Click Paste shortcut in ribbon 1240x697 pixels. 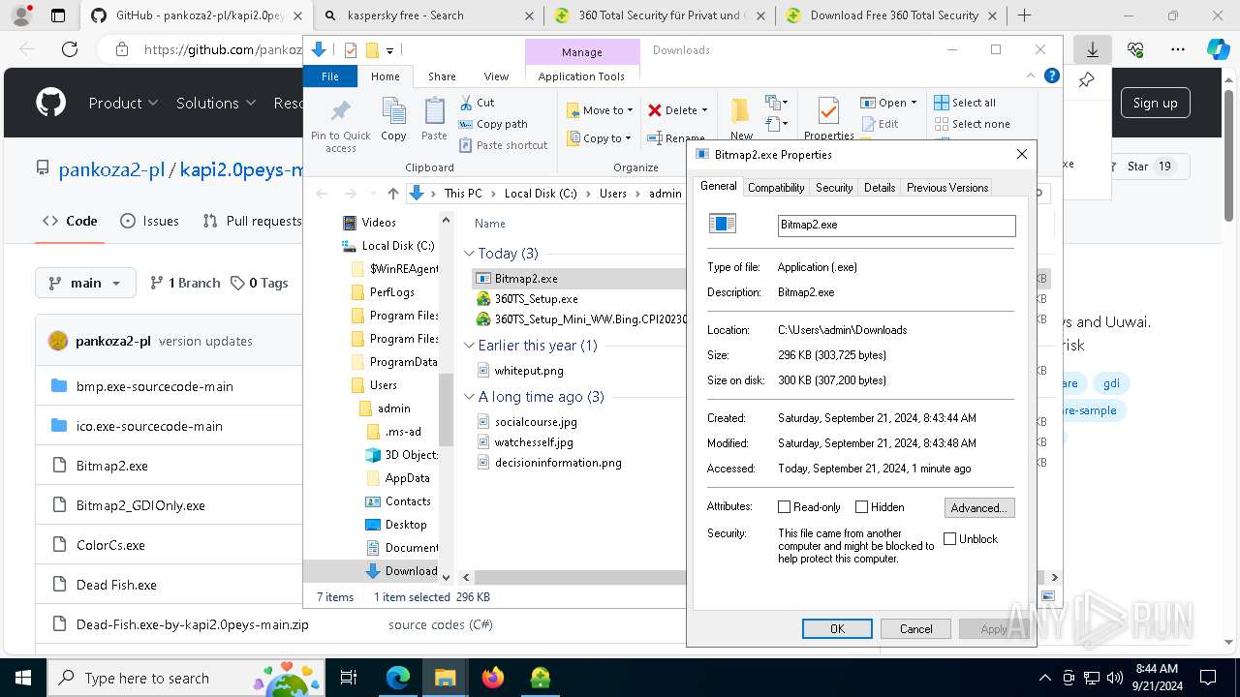tap(503, 145)
